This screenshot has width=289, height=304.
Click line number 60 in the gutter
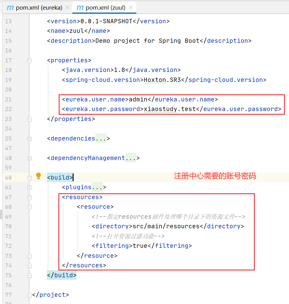tap(8, 178)
